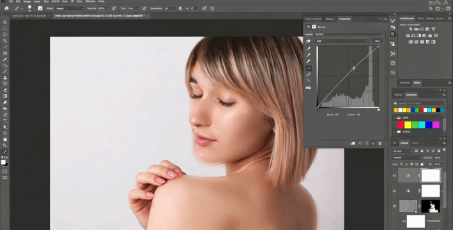This screenshot has width=453, height=230.
Task: Select the Spot Healing Brush tool
Action: [5, 66]
